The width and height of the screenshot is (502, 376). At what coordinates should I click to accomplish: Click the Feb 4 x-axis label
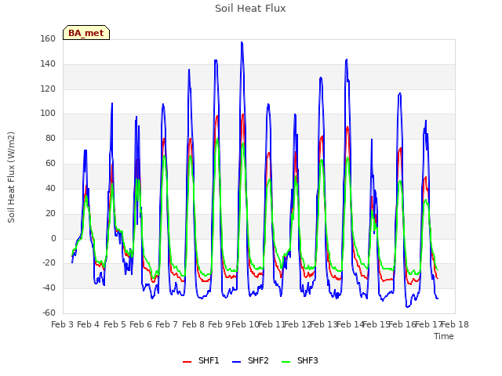89,324
